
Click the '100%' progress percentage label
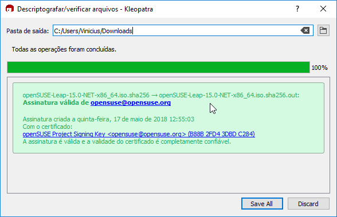[x=319, y=68]
